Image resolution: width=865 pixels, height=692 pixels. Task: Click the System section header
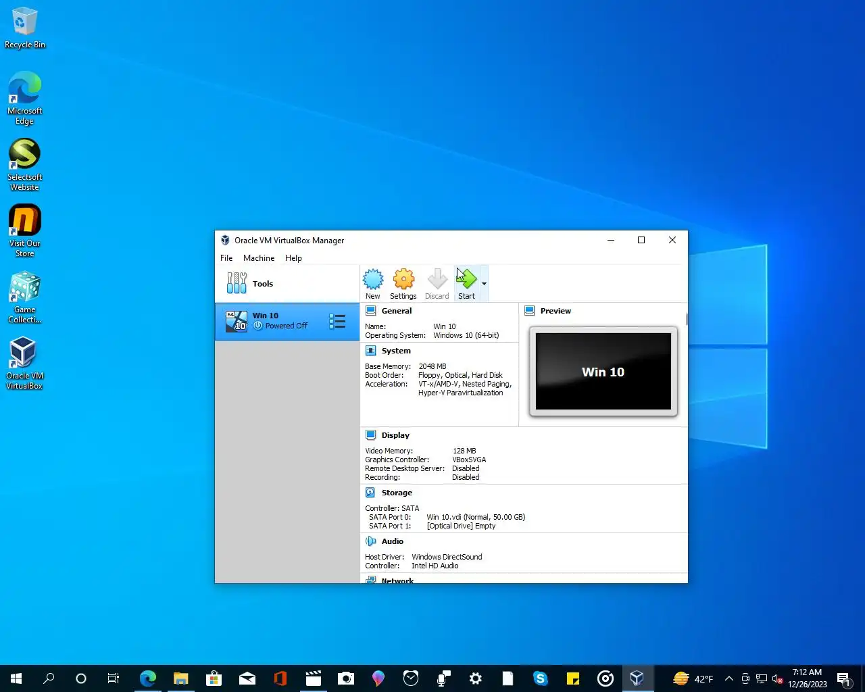click(x=396, y=351)
